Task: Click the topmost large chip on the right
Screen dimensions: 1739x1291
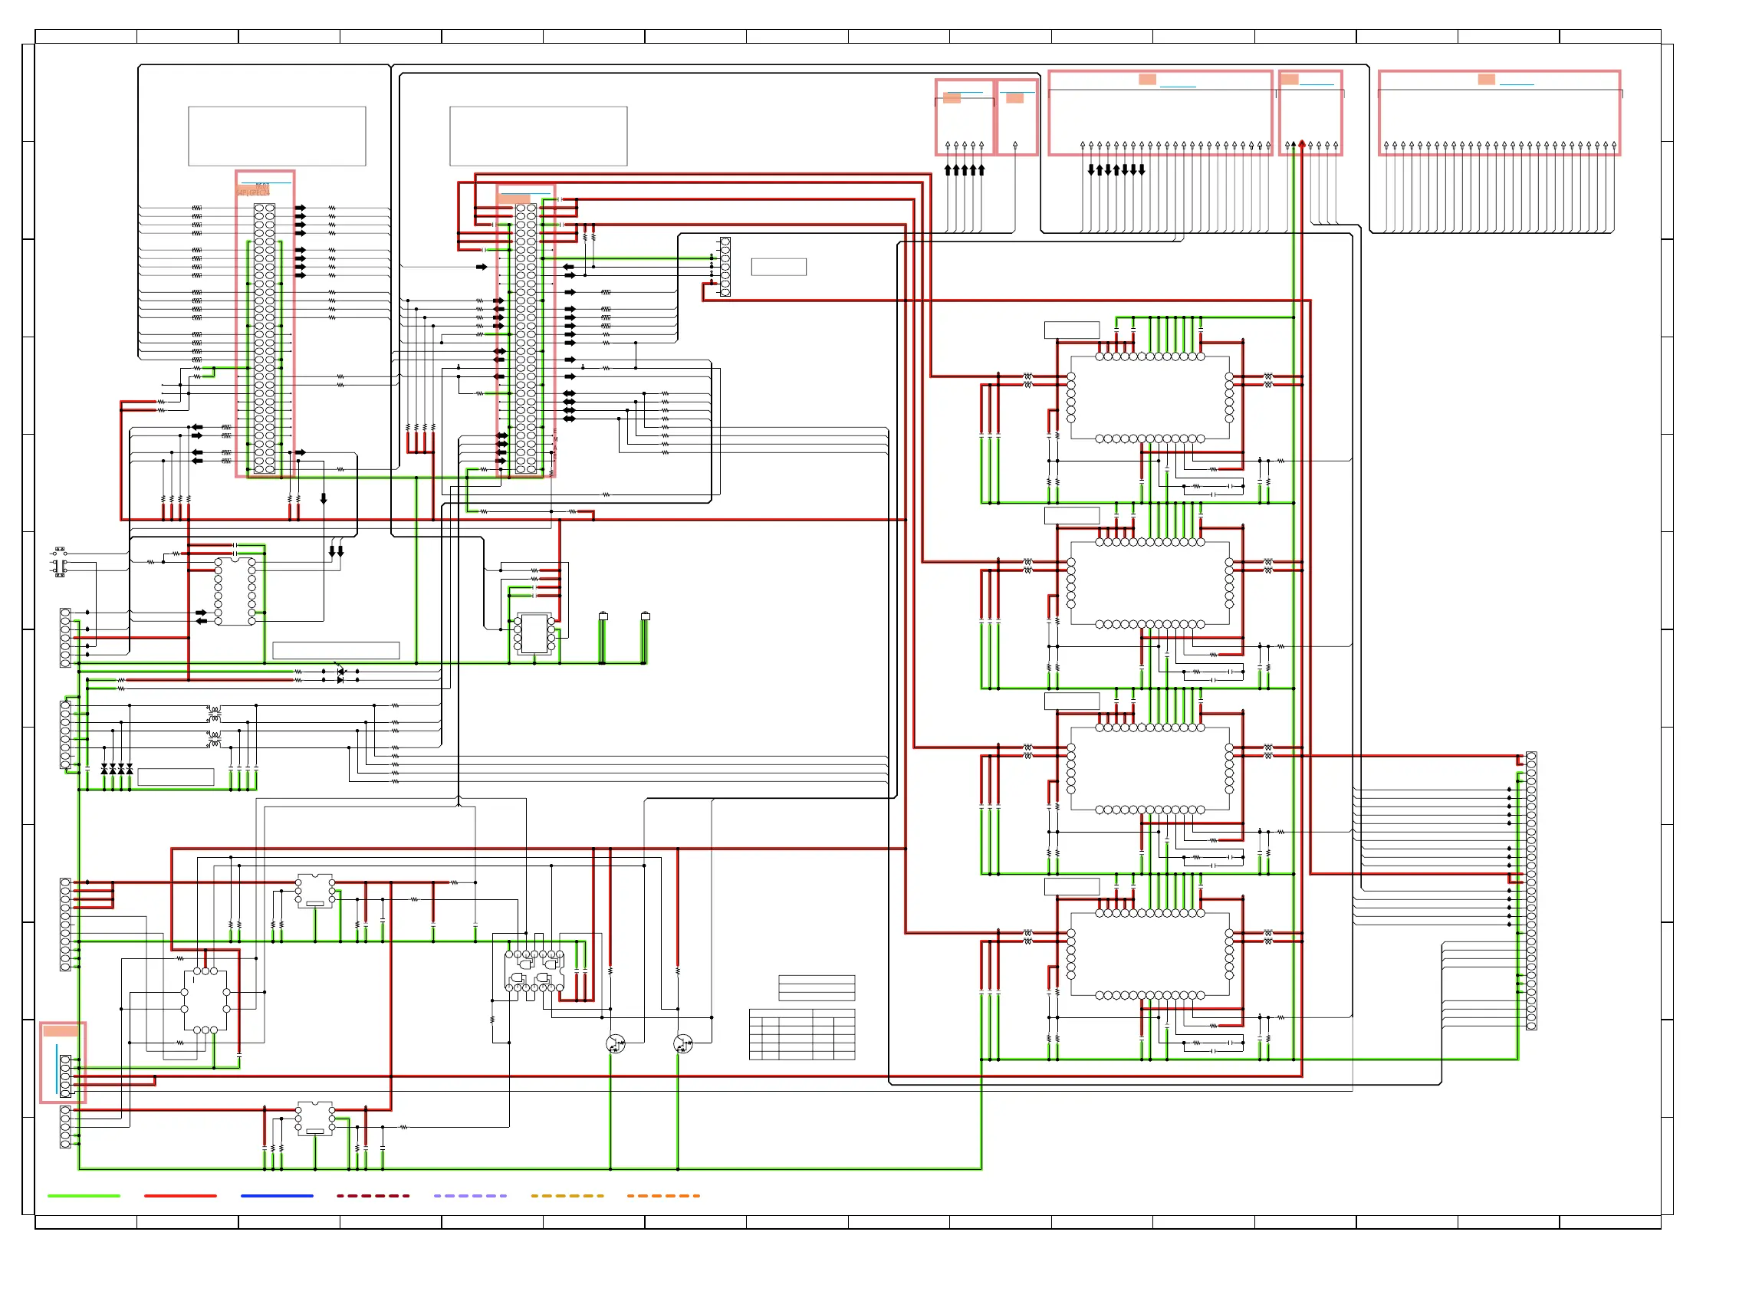Action: (x=1149, y=398)
